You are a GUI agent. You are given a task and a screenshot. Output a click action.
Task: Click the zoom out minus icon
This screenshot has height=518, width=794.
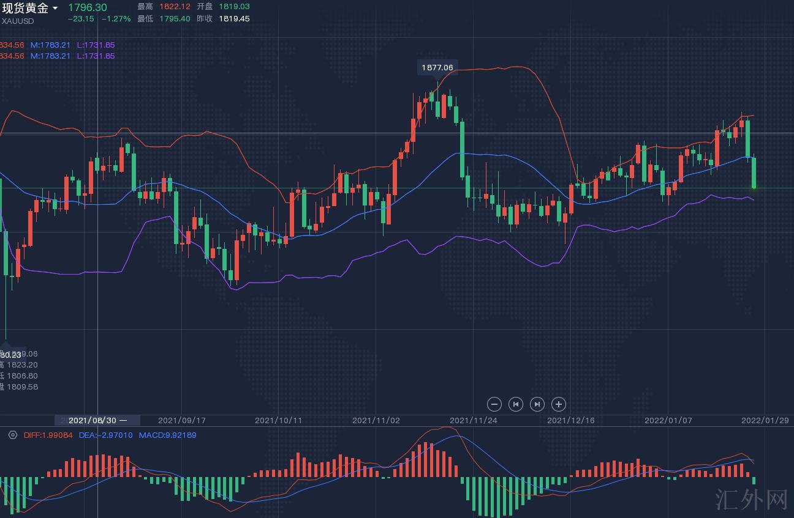(494, 404)
